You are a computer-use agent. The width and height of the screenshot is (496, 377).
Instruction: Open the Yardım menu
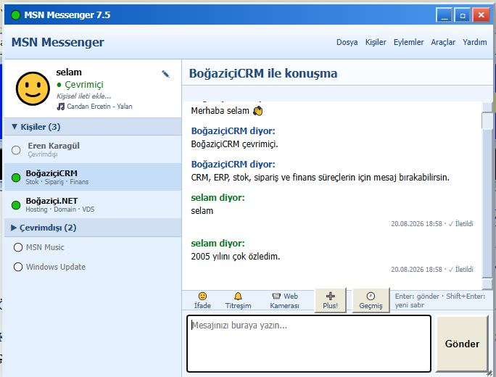point(474,42)
